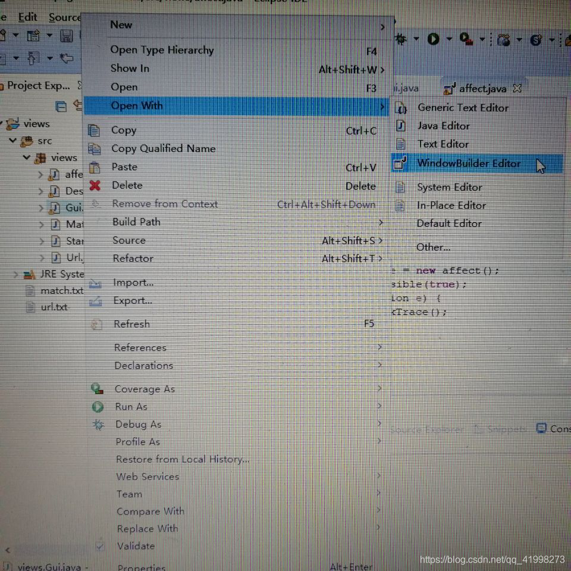
Task: Select WindowBuilder Editor option
Action: point(477,163)
